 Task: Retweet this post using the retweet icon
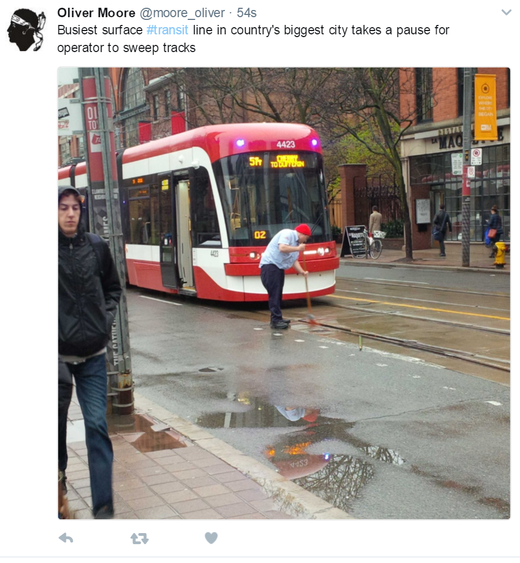[x=139, y=538]
